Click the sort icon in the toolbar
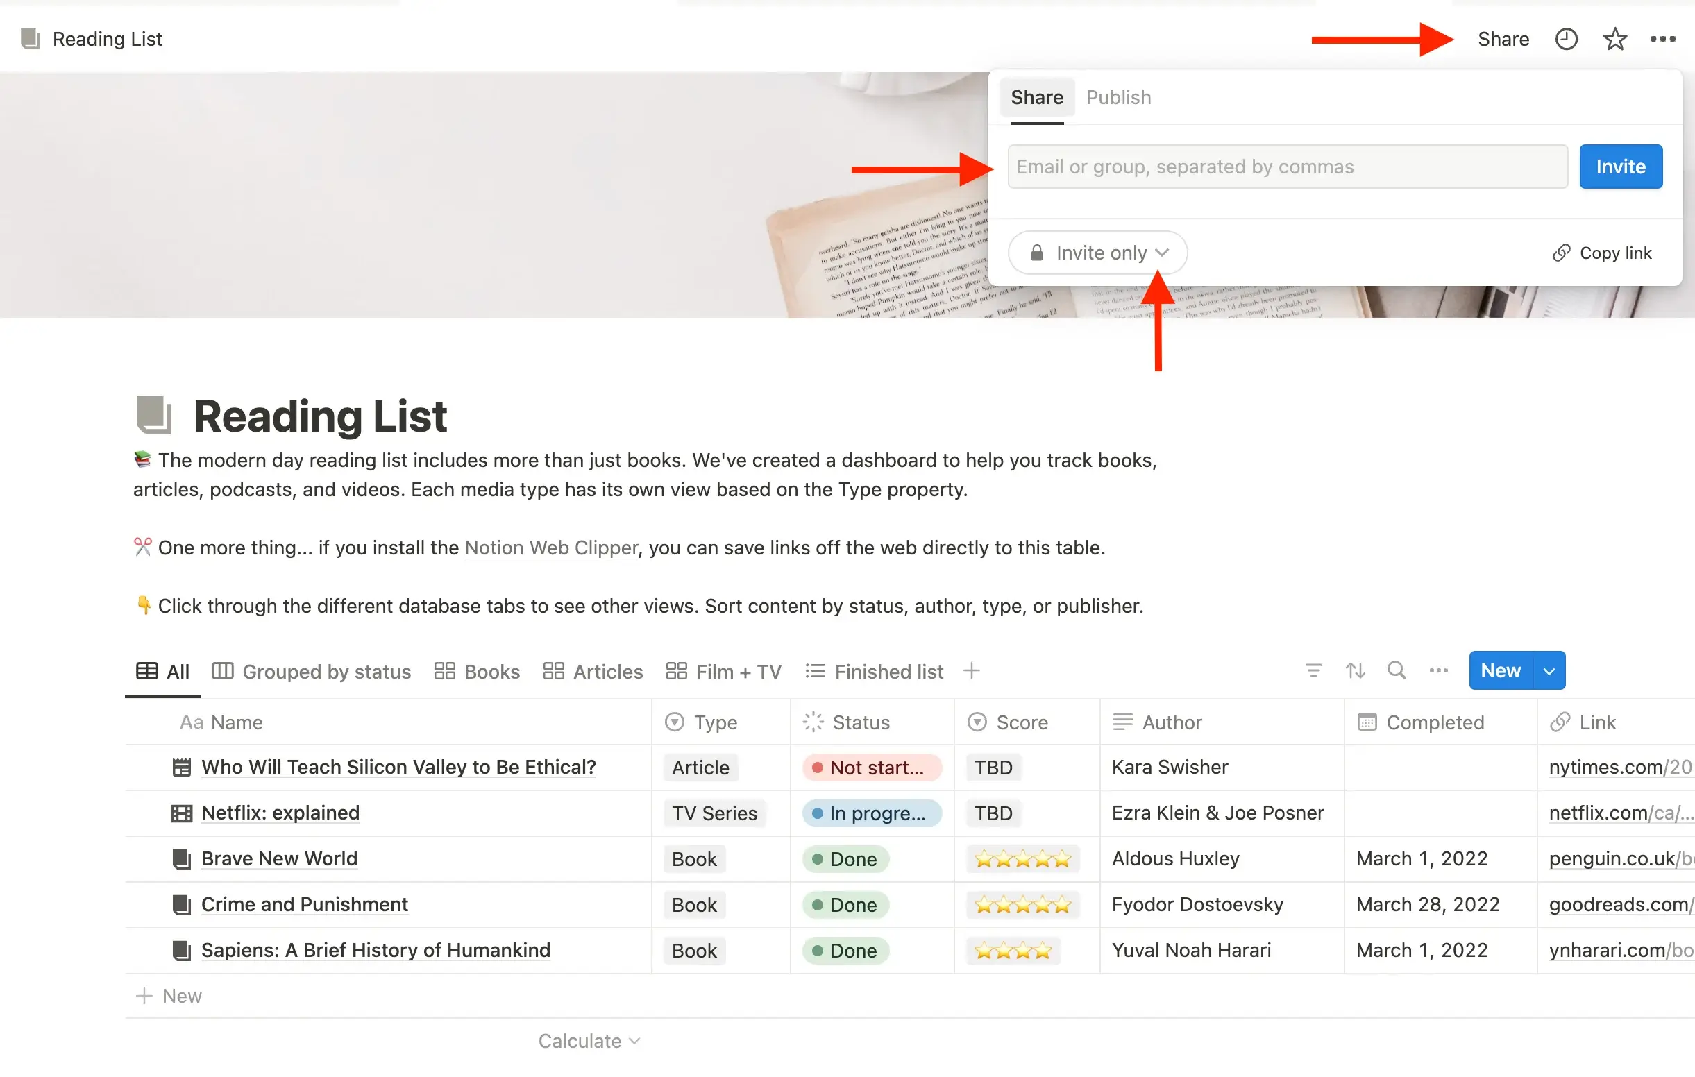Screen dimensions: 1695x1077 [x=1354, y=670]
